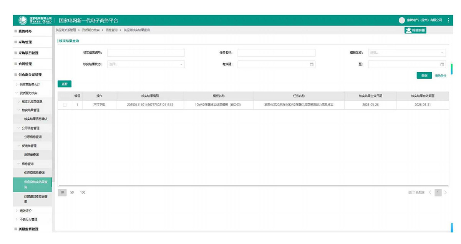The image size is (461, 244).
Task: Go to previous page using pagination arrow
Action: (430, 192)
